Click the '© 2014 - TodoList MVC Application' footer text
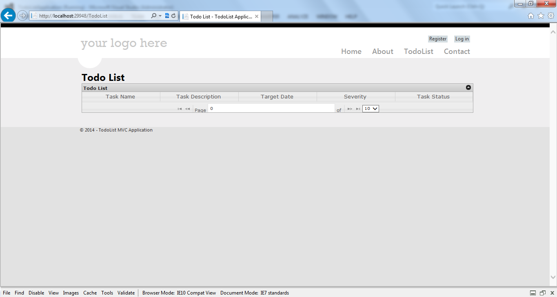This screenshot has height=297, width=557. 116,130
